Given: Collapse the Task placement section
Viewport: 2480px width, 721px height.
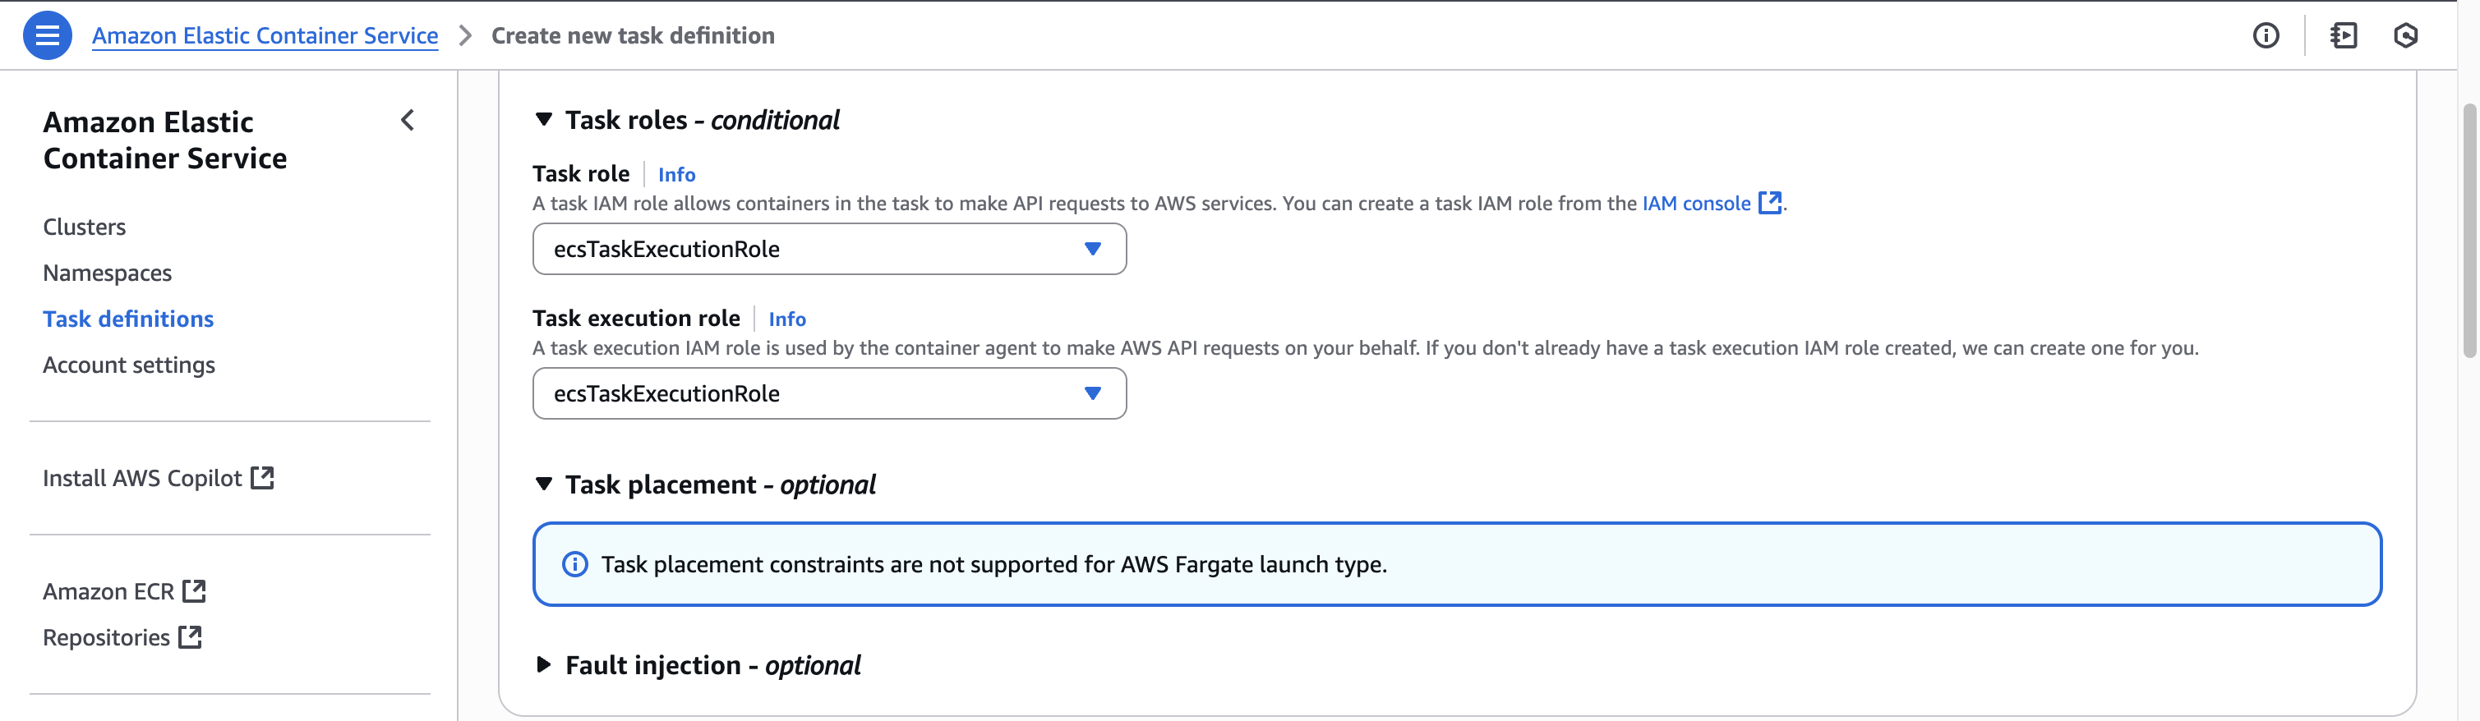Looking at the screenshot, I should (x=544, y=484).
